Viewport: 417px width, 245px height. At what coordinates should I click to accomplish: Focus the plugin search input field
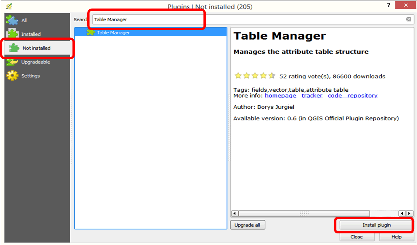[252, 19]
